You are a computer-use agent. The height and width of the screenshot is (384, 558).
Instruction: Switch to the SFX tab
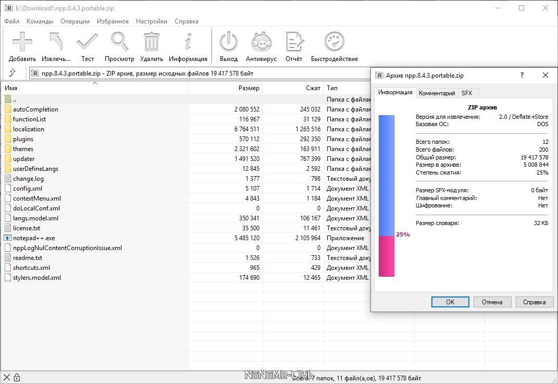coord(466,93)
